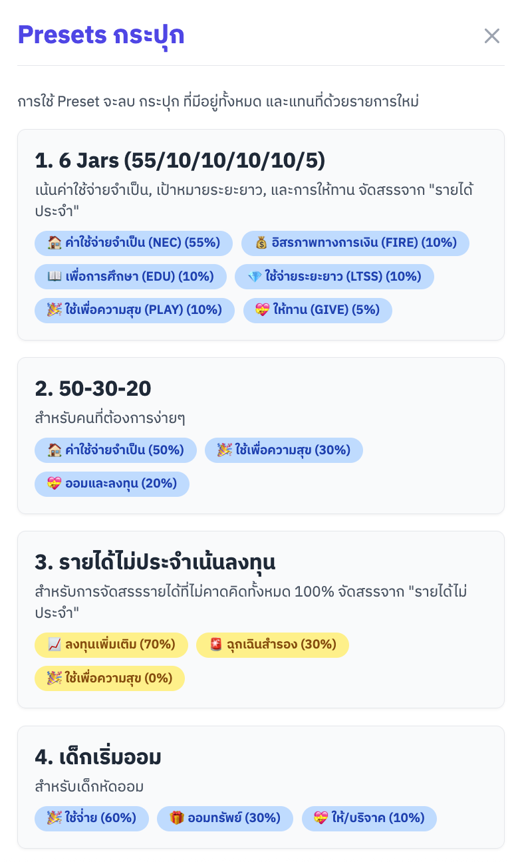Click the gift box icon in ออมทรัพย์ chip
Viewport: 520px width, 862px height.
pyautogui.click(x=177, y=818)
